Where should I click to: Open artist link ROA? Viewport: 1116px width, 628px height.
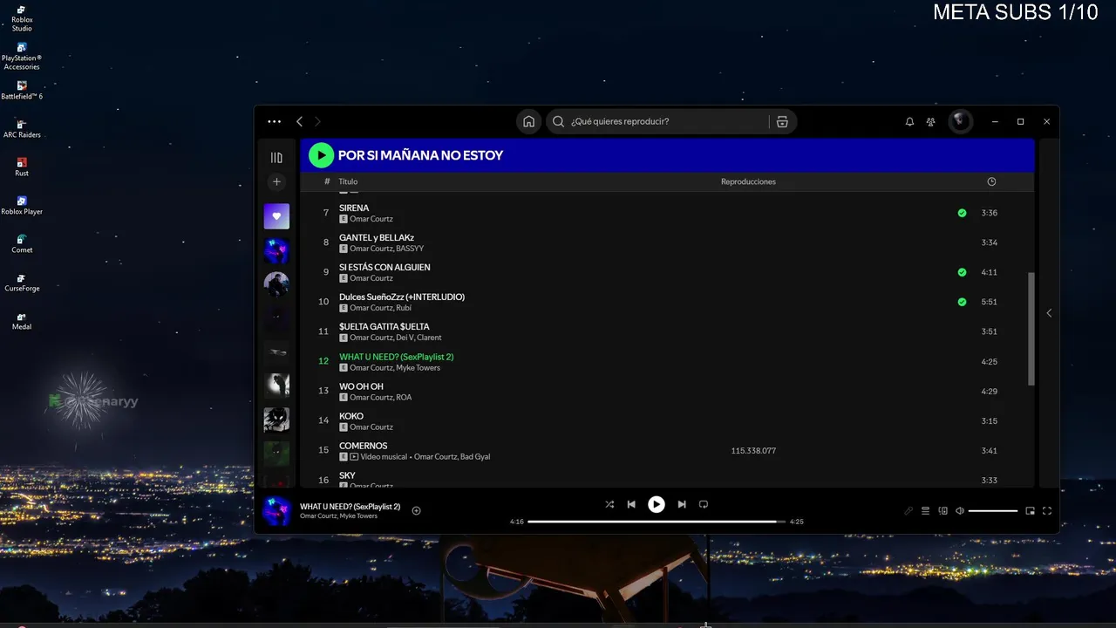pos(404,397)
